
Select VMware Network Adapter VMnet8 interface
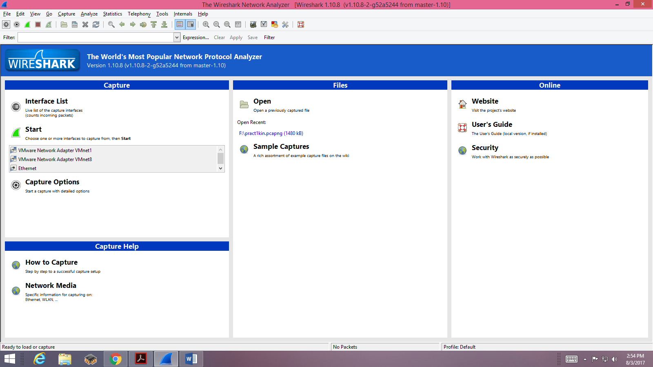pyautogui.click(x=55, y=159)
